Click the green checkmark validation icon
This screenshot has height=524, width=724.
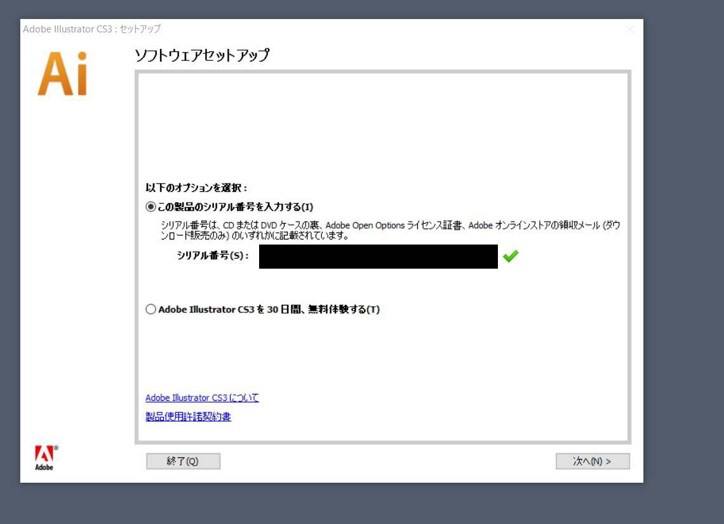[511, 255]
